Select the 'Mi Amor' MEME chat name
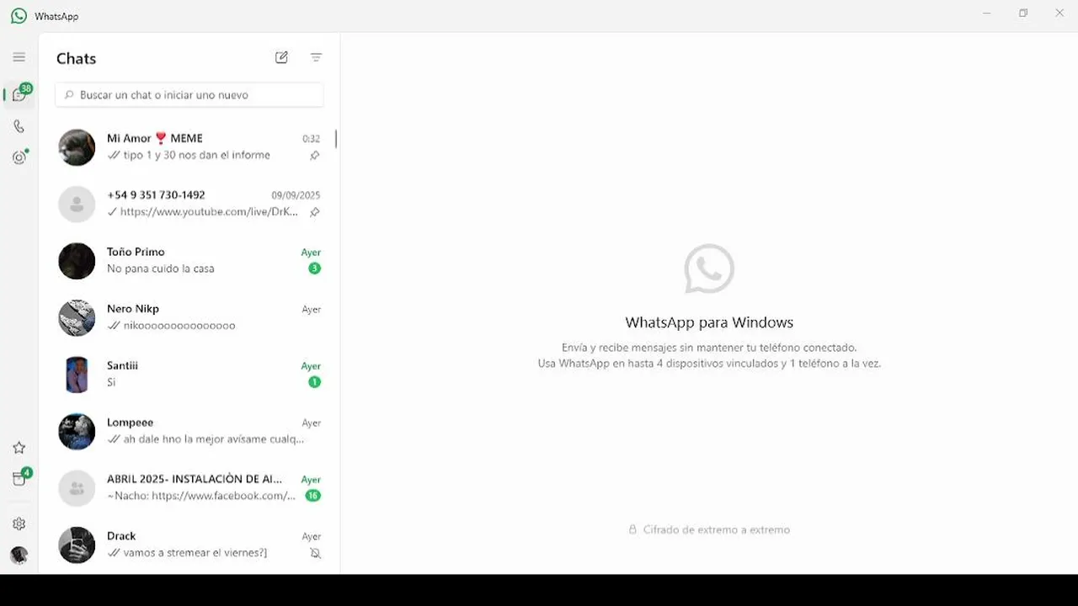This screenshot has width=1078, height=606. pyautogui.click(x=155, y=138)
